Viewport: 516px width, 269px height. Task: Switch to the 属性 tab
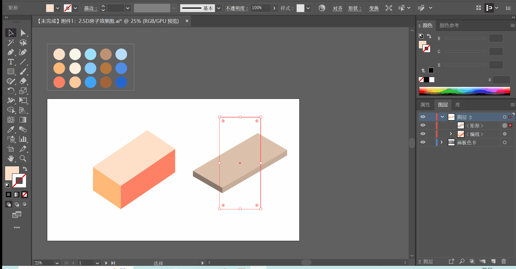(425, 105)
